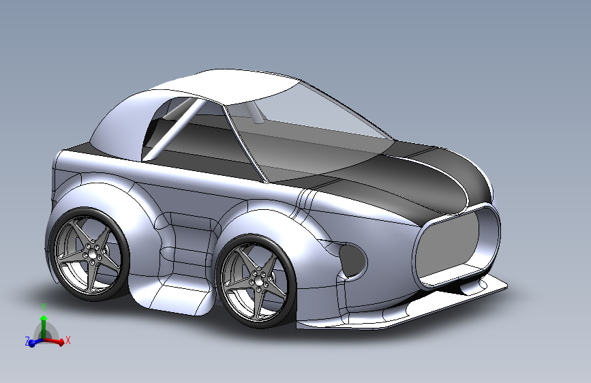Click the red X axis on the orientation triad
Screen dimensions: 591x383
click(56, 341)
